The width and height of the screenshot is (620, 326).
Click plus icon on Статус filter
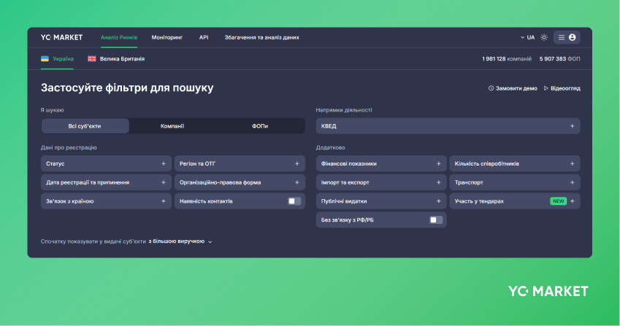(x=163, y=164)
